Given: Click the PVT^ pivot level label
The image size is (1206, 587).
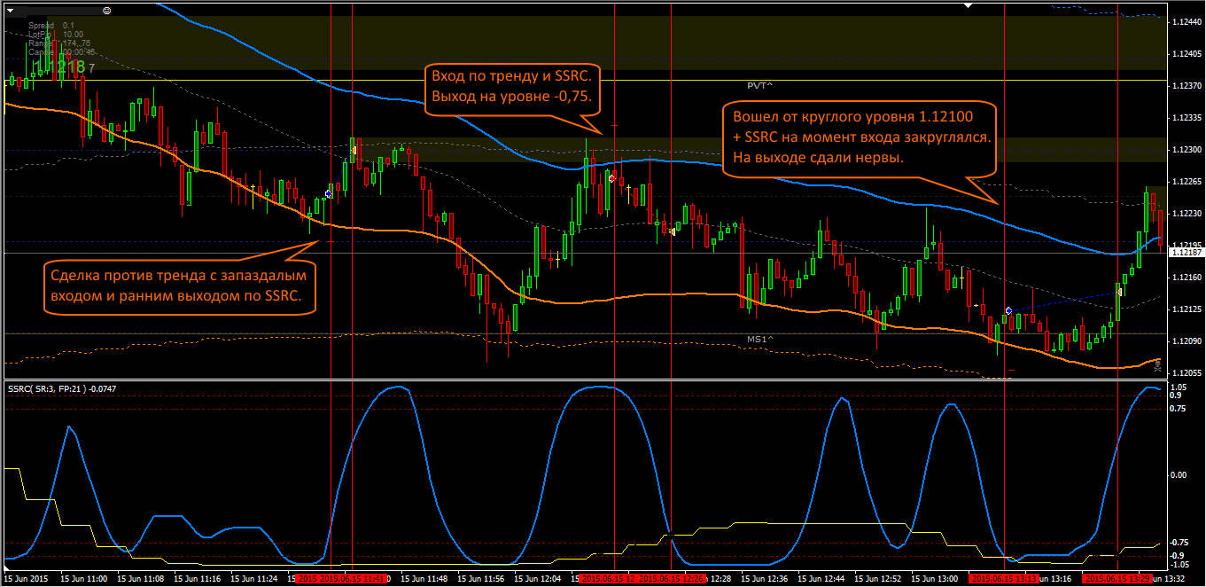Looking at the screenshot, I should [759, 85].
